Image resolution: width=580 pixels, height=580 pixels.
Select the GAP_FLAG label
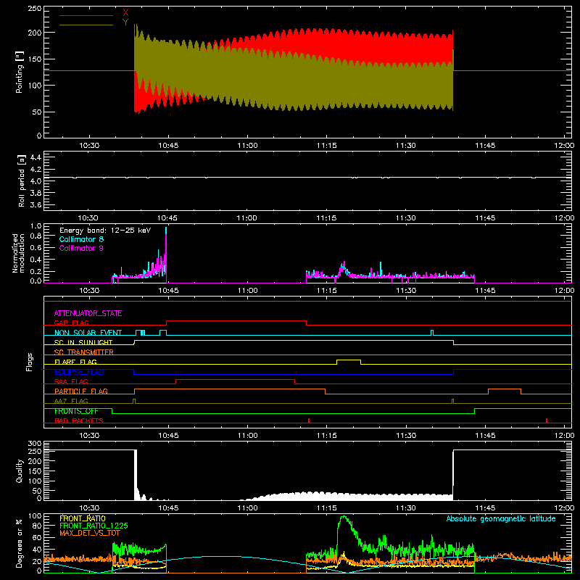pos(71,323)
